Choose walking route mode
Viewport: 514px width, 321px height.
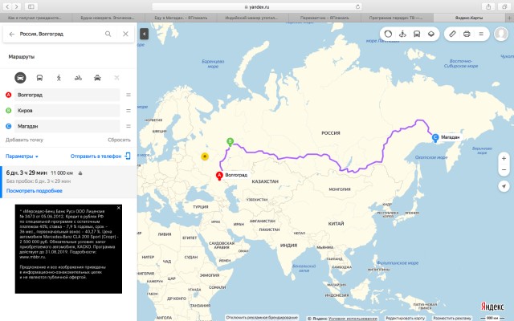(x=59, y=78)
